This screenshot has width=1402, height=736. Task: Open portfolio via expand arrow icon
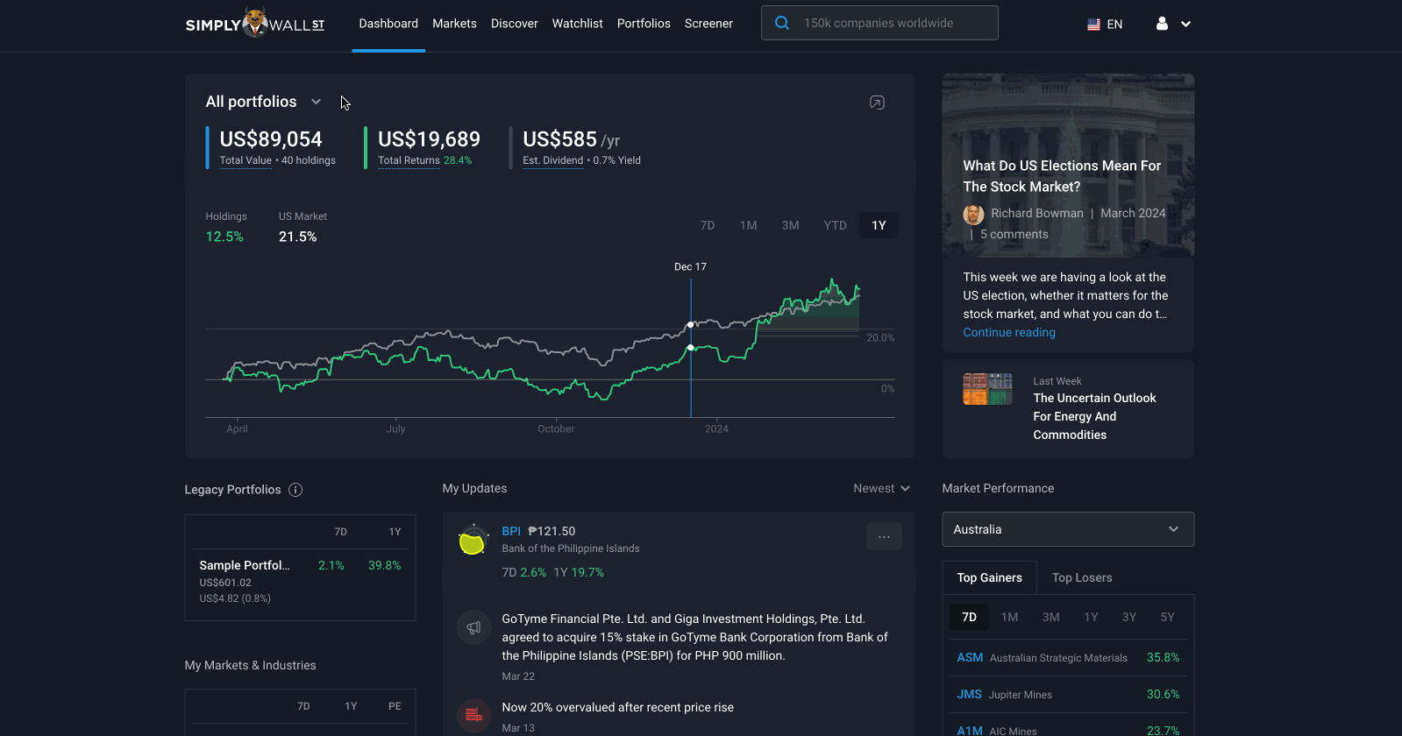877,103
